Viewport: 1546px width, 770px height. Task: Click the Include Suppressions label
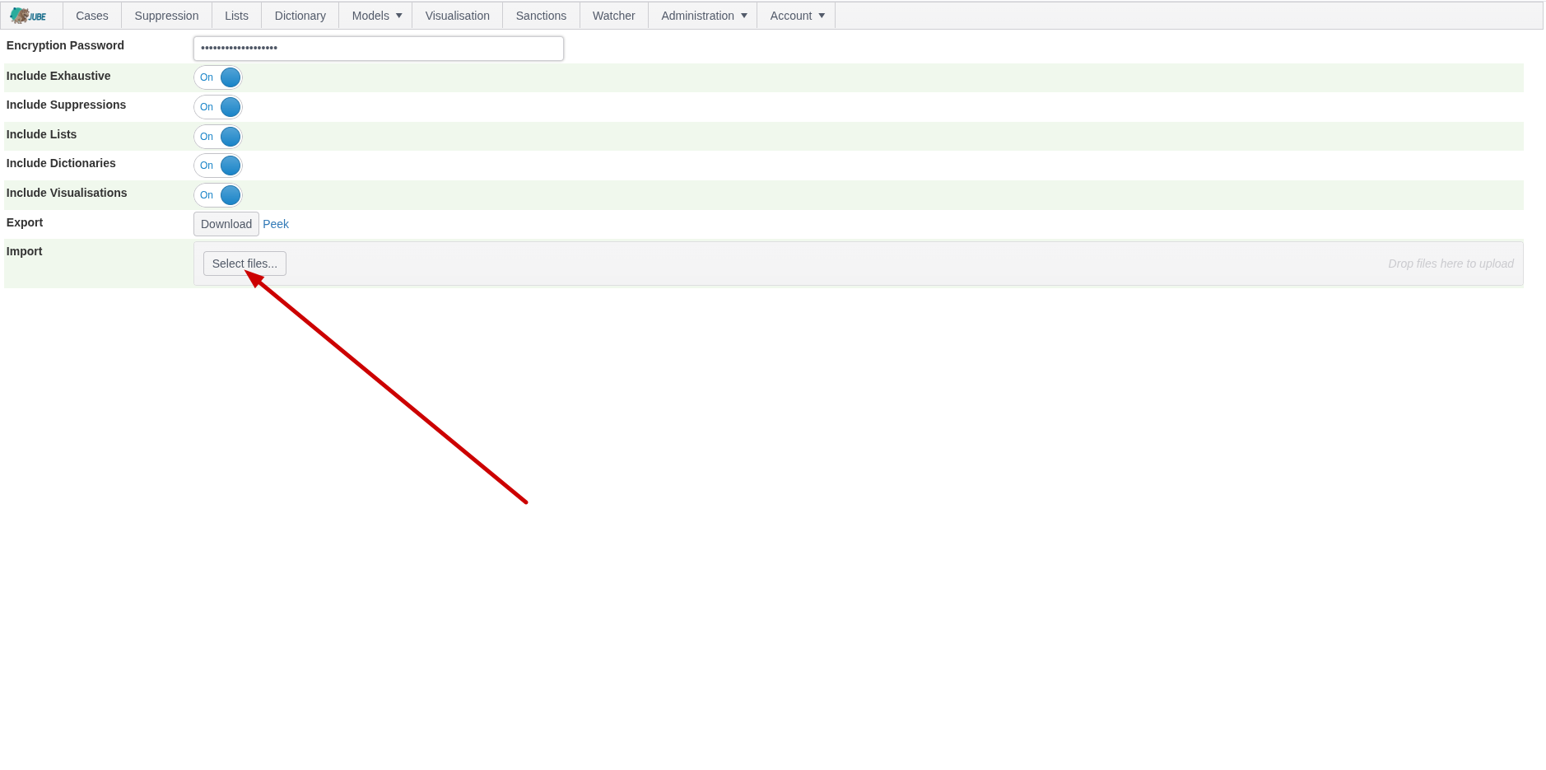(x=66, y=105)
